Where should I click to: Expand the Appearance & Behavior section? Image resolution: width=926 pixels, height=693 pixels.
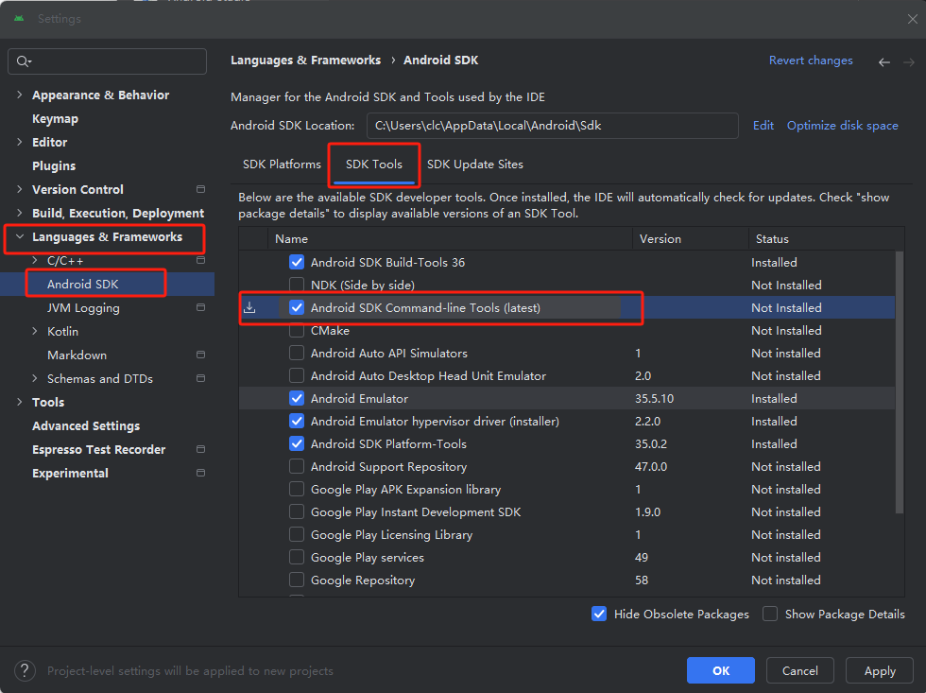tap(20, 95)
